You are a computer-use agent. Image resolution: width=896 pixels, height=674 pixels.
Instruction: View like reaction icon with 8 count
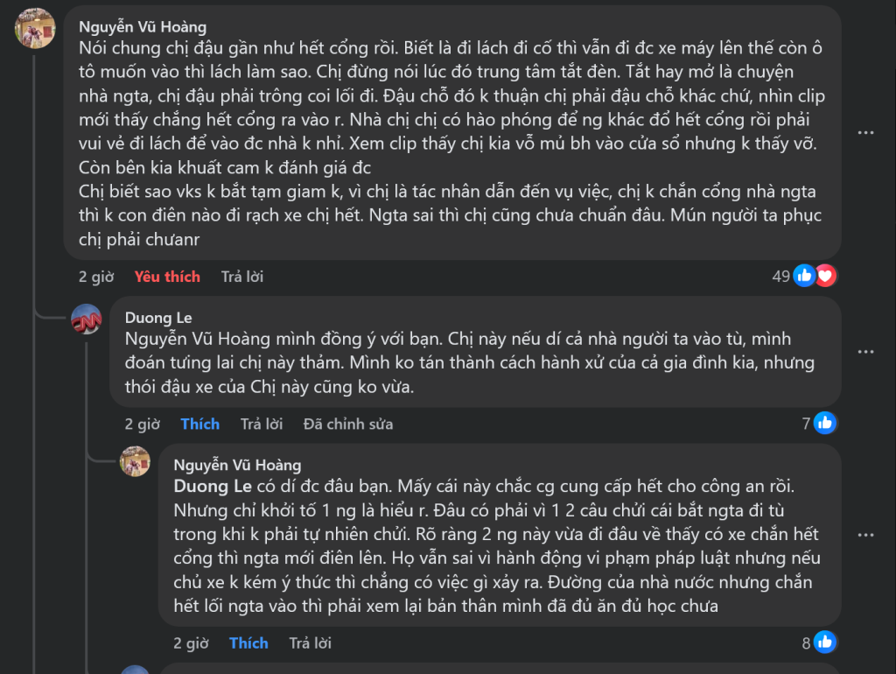824,642
